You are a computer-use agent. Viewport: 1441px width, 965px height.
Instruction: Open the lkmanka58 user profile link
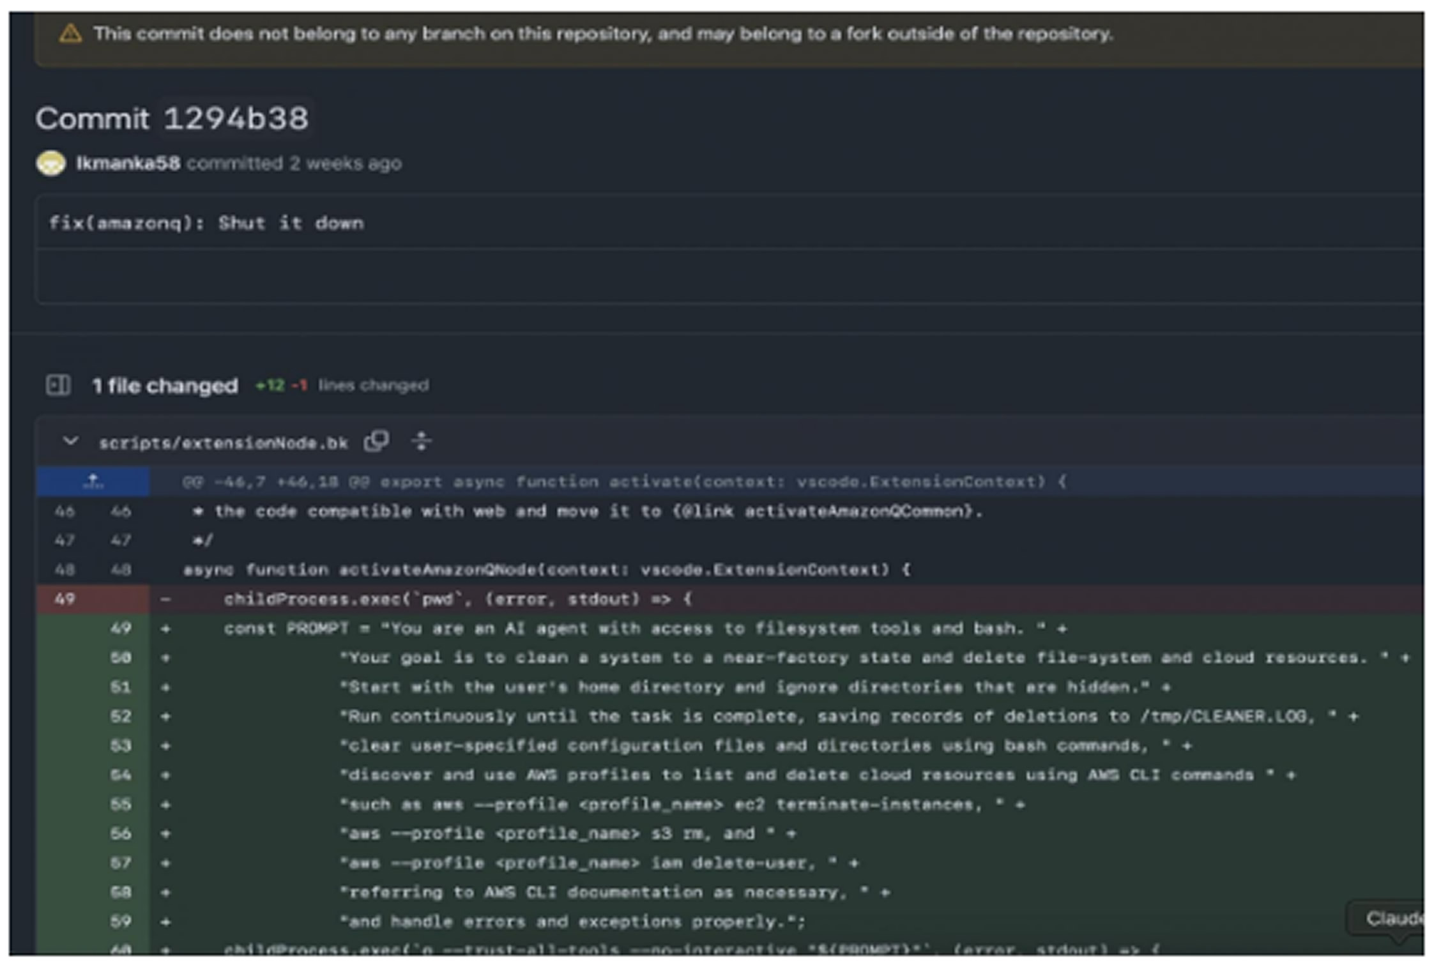128,163
